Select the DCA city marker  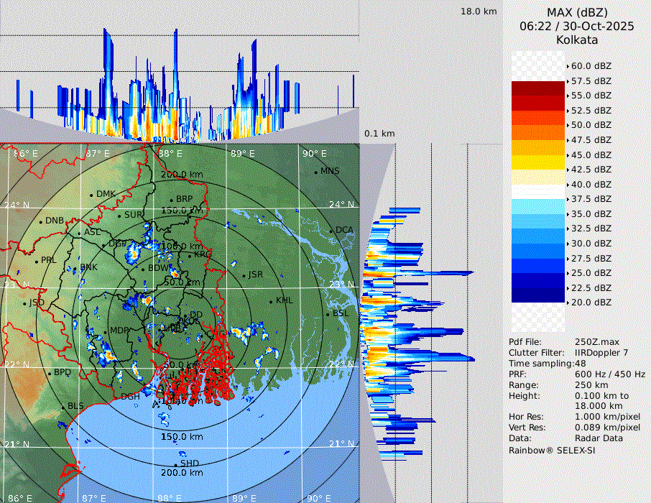pyautogui.click(x=331, y=230)
